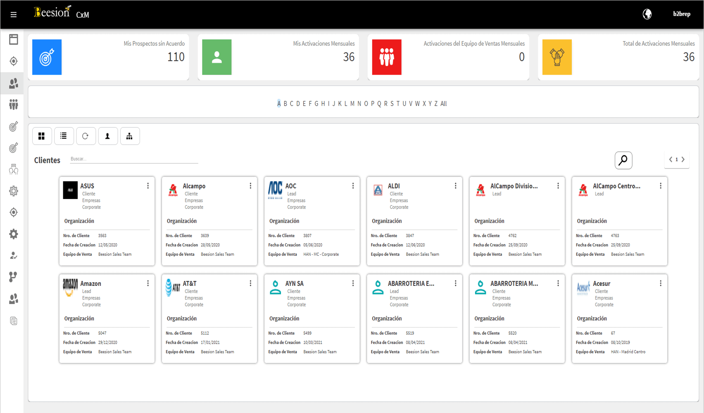Click in the Buscar search field

134,159
